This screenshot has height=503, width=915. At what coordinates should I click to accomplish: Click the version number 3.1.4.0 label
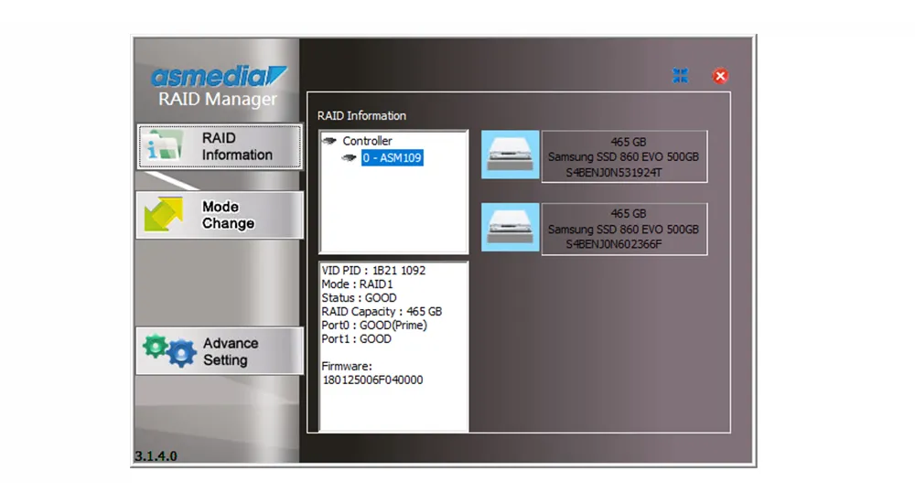pos(156,455)
